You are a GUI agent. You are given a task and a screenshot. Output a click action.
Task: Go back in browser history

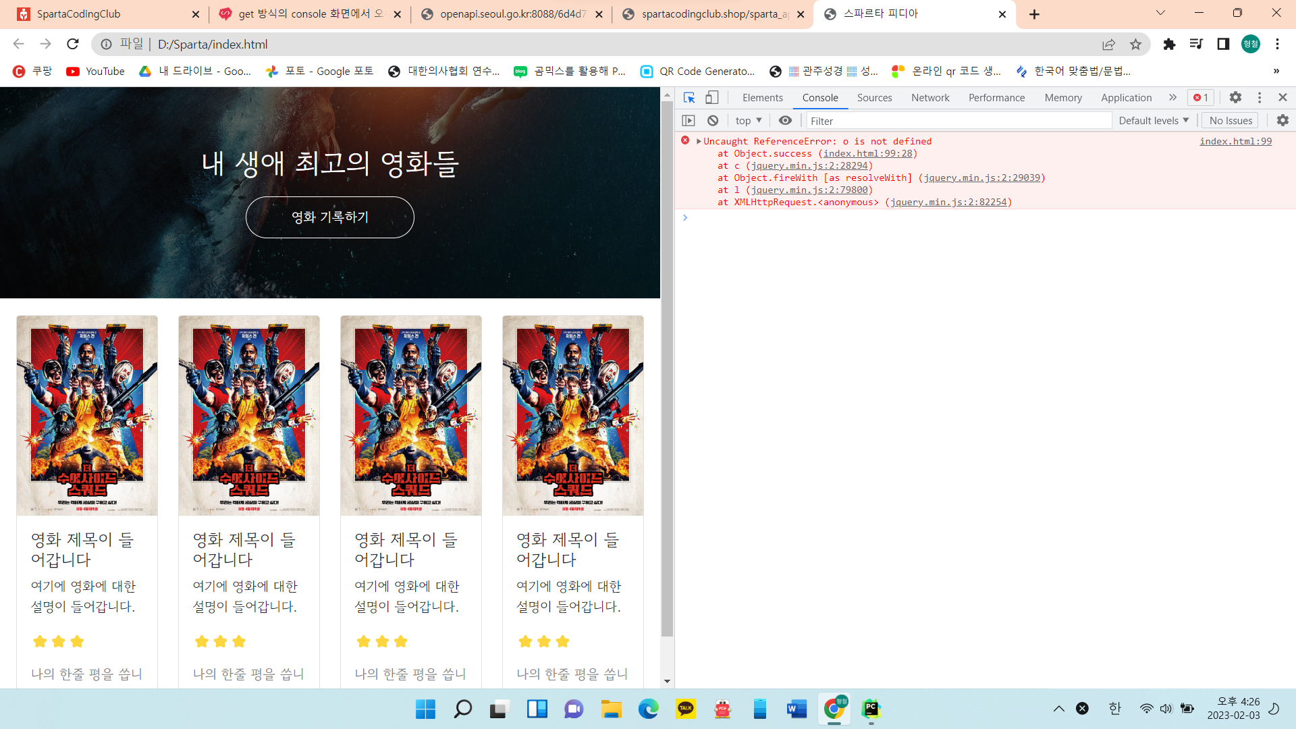click(18, 44)
